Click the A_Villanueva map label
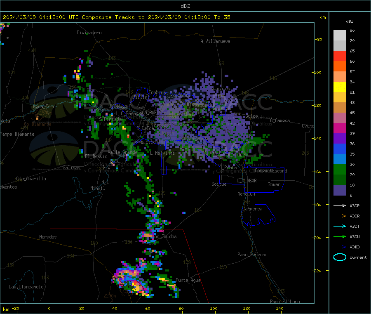 pyautogui.click(x=215, y=41)
